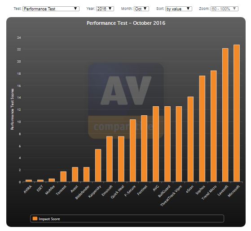
Task: Click the eScan axis label
Action: [189, 189]
